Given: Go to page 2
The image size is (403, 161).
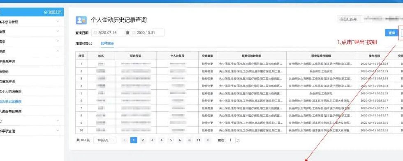Looking at the screenshot, I should tap(143, 140).
